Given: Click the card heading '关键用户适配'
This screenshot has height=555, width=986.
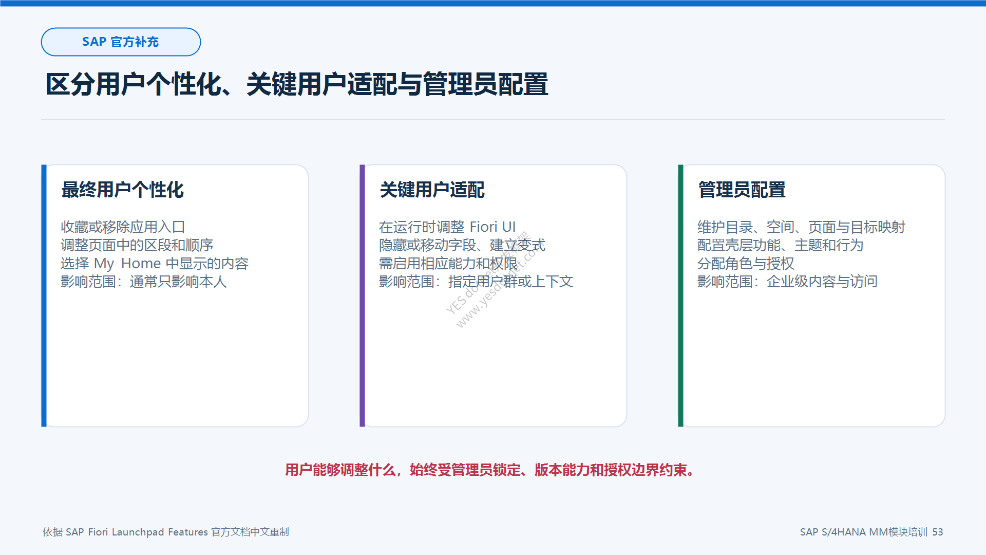Looking at the screenshot, I should click(x=432, y=190).
